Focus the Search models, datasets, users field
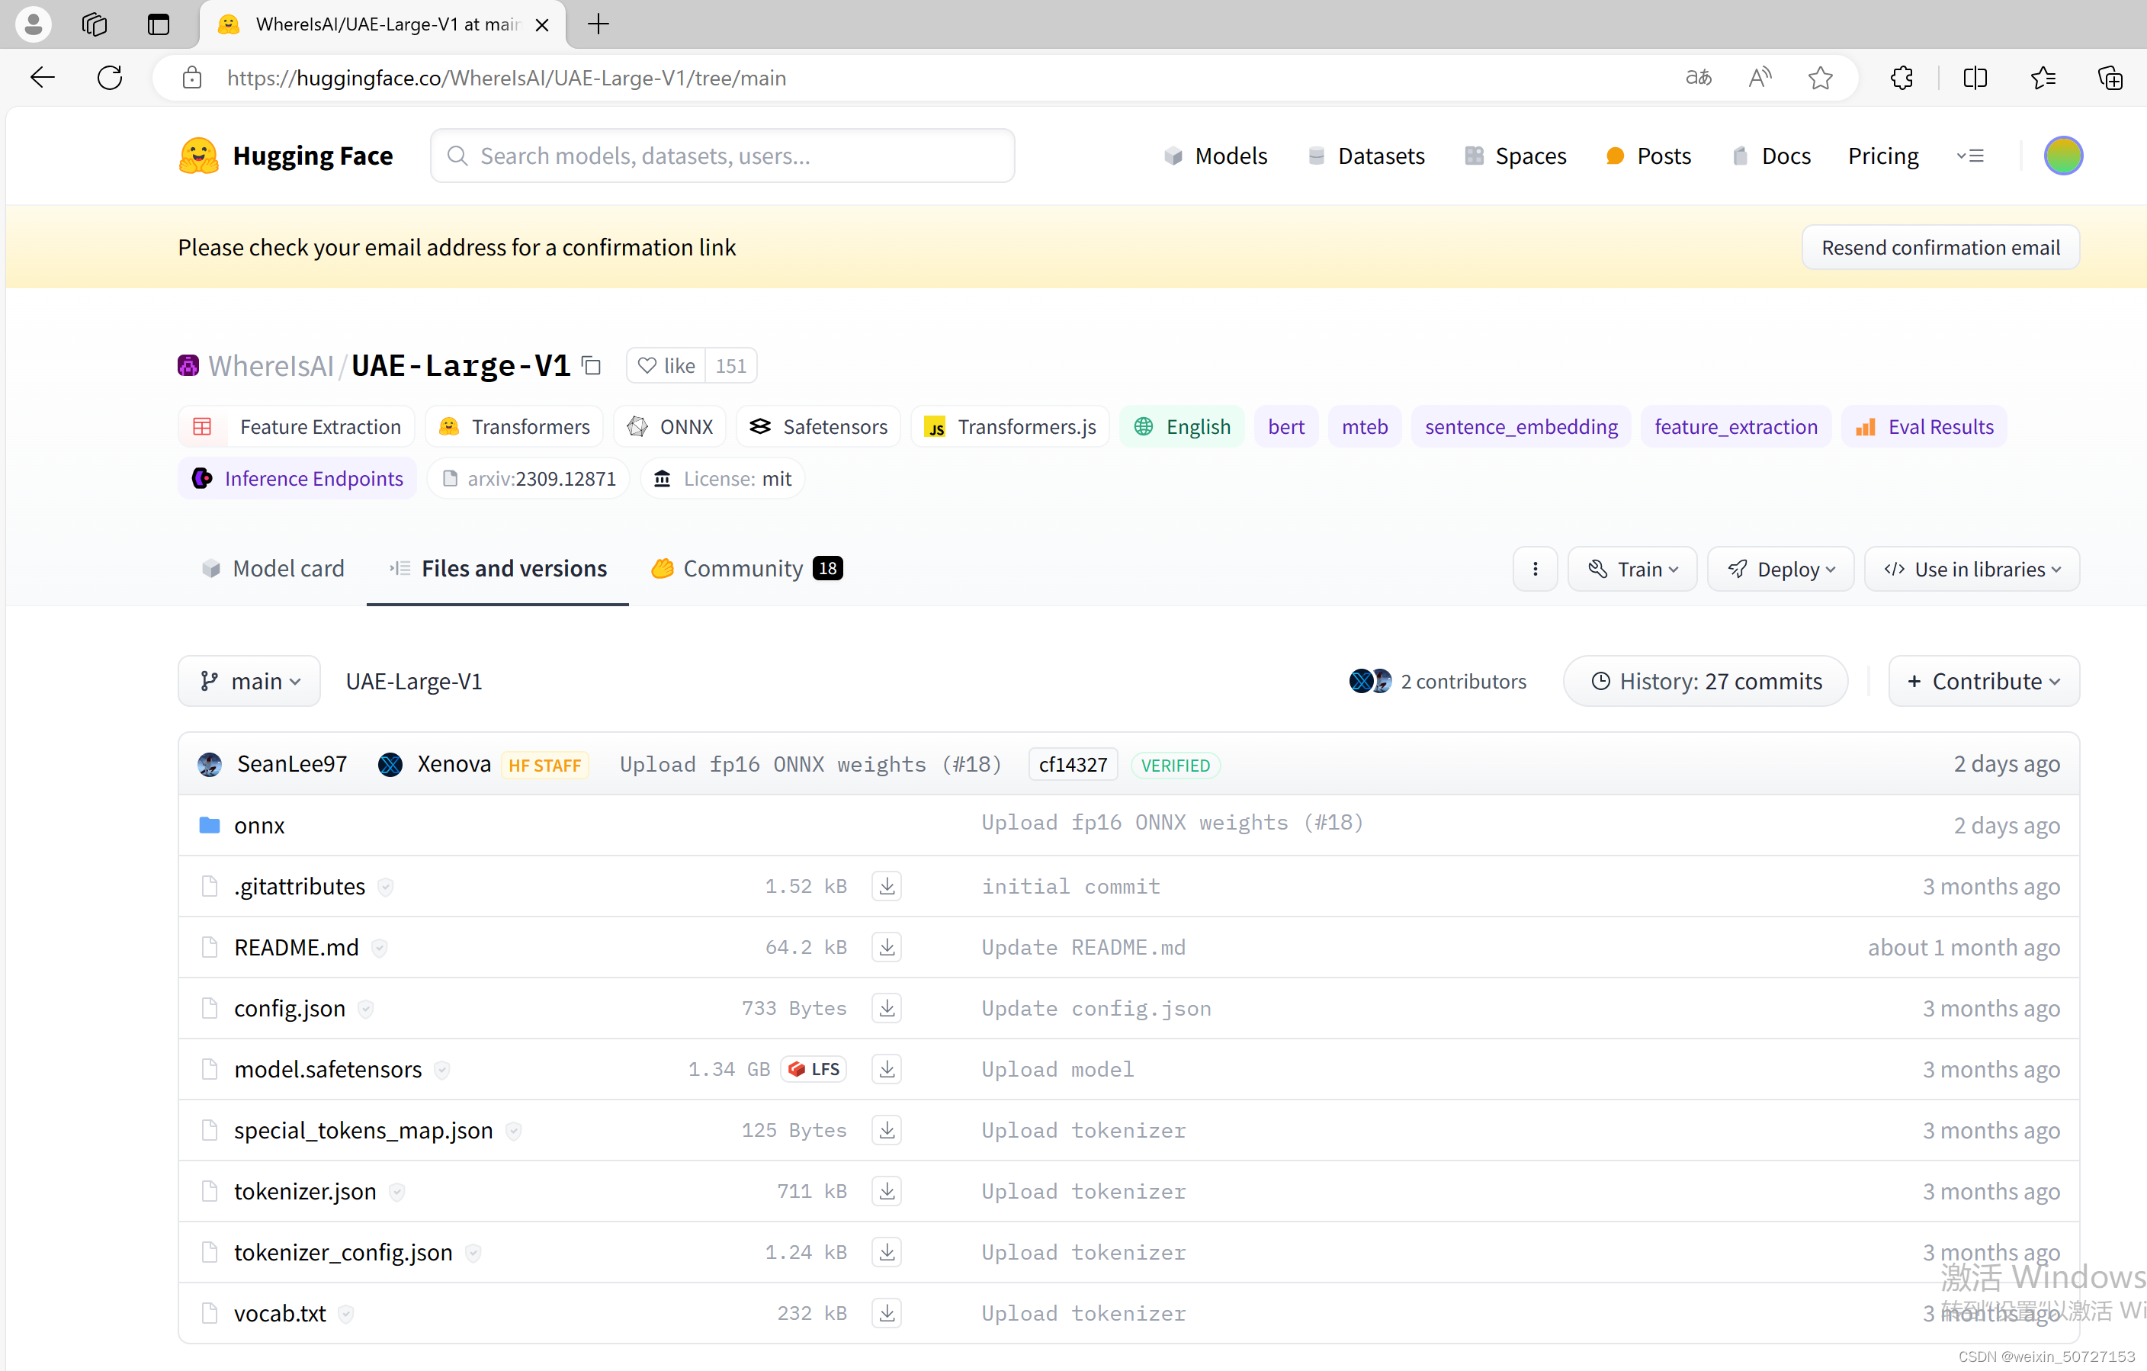This screenshot has width=2147, height=1371. 722,156
